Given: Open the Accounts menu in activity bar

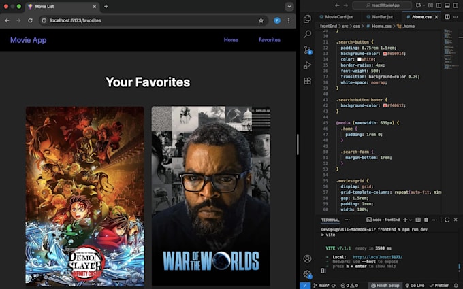Looking at the screenshot, I should point(307,259).
